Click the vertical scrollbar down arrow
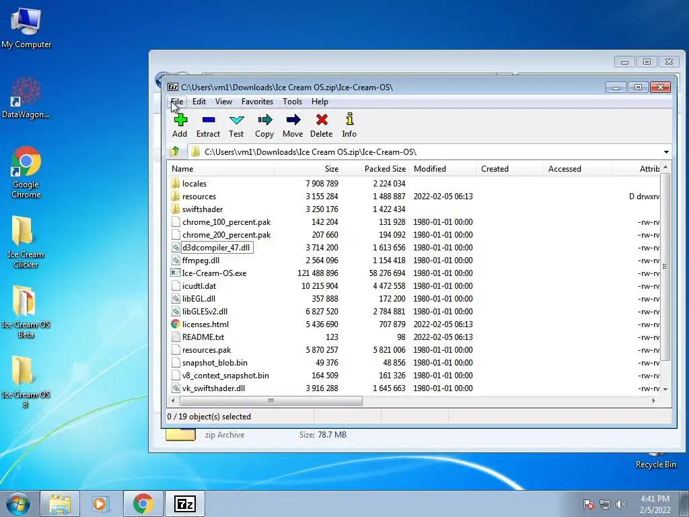689x517 pixels. 665,390
